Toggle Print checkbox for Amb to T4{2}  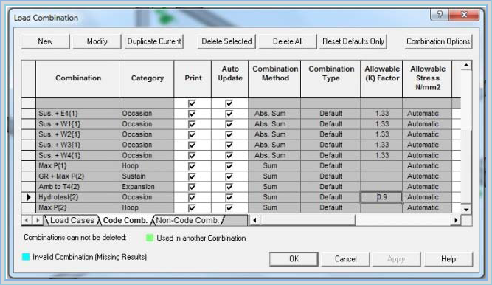[x=192, y=187]
